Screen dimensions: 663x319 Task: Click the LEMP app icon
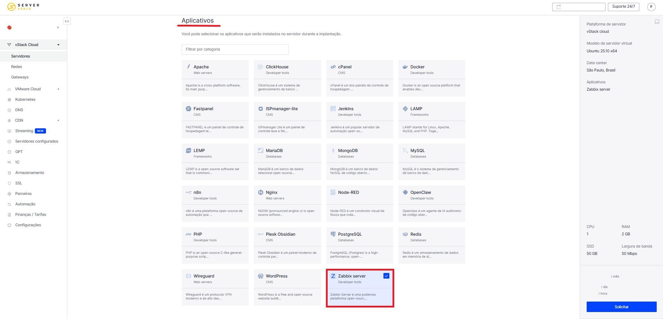point(189,150)
